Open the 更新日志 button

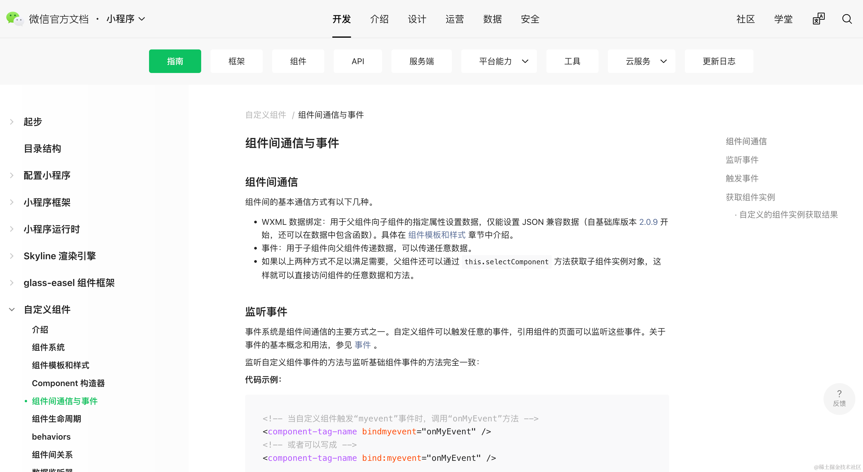pos(719,61)
